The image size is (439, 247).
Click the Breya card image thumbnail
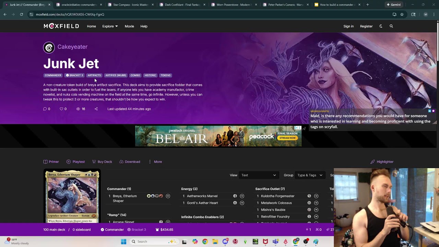(72, 196)
